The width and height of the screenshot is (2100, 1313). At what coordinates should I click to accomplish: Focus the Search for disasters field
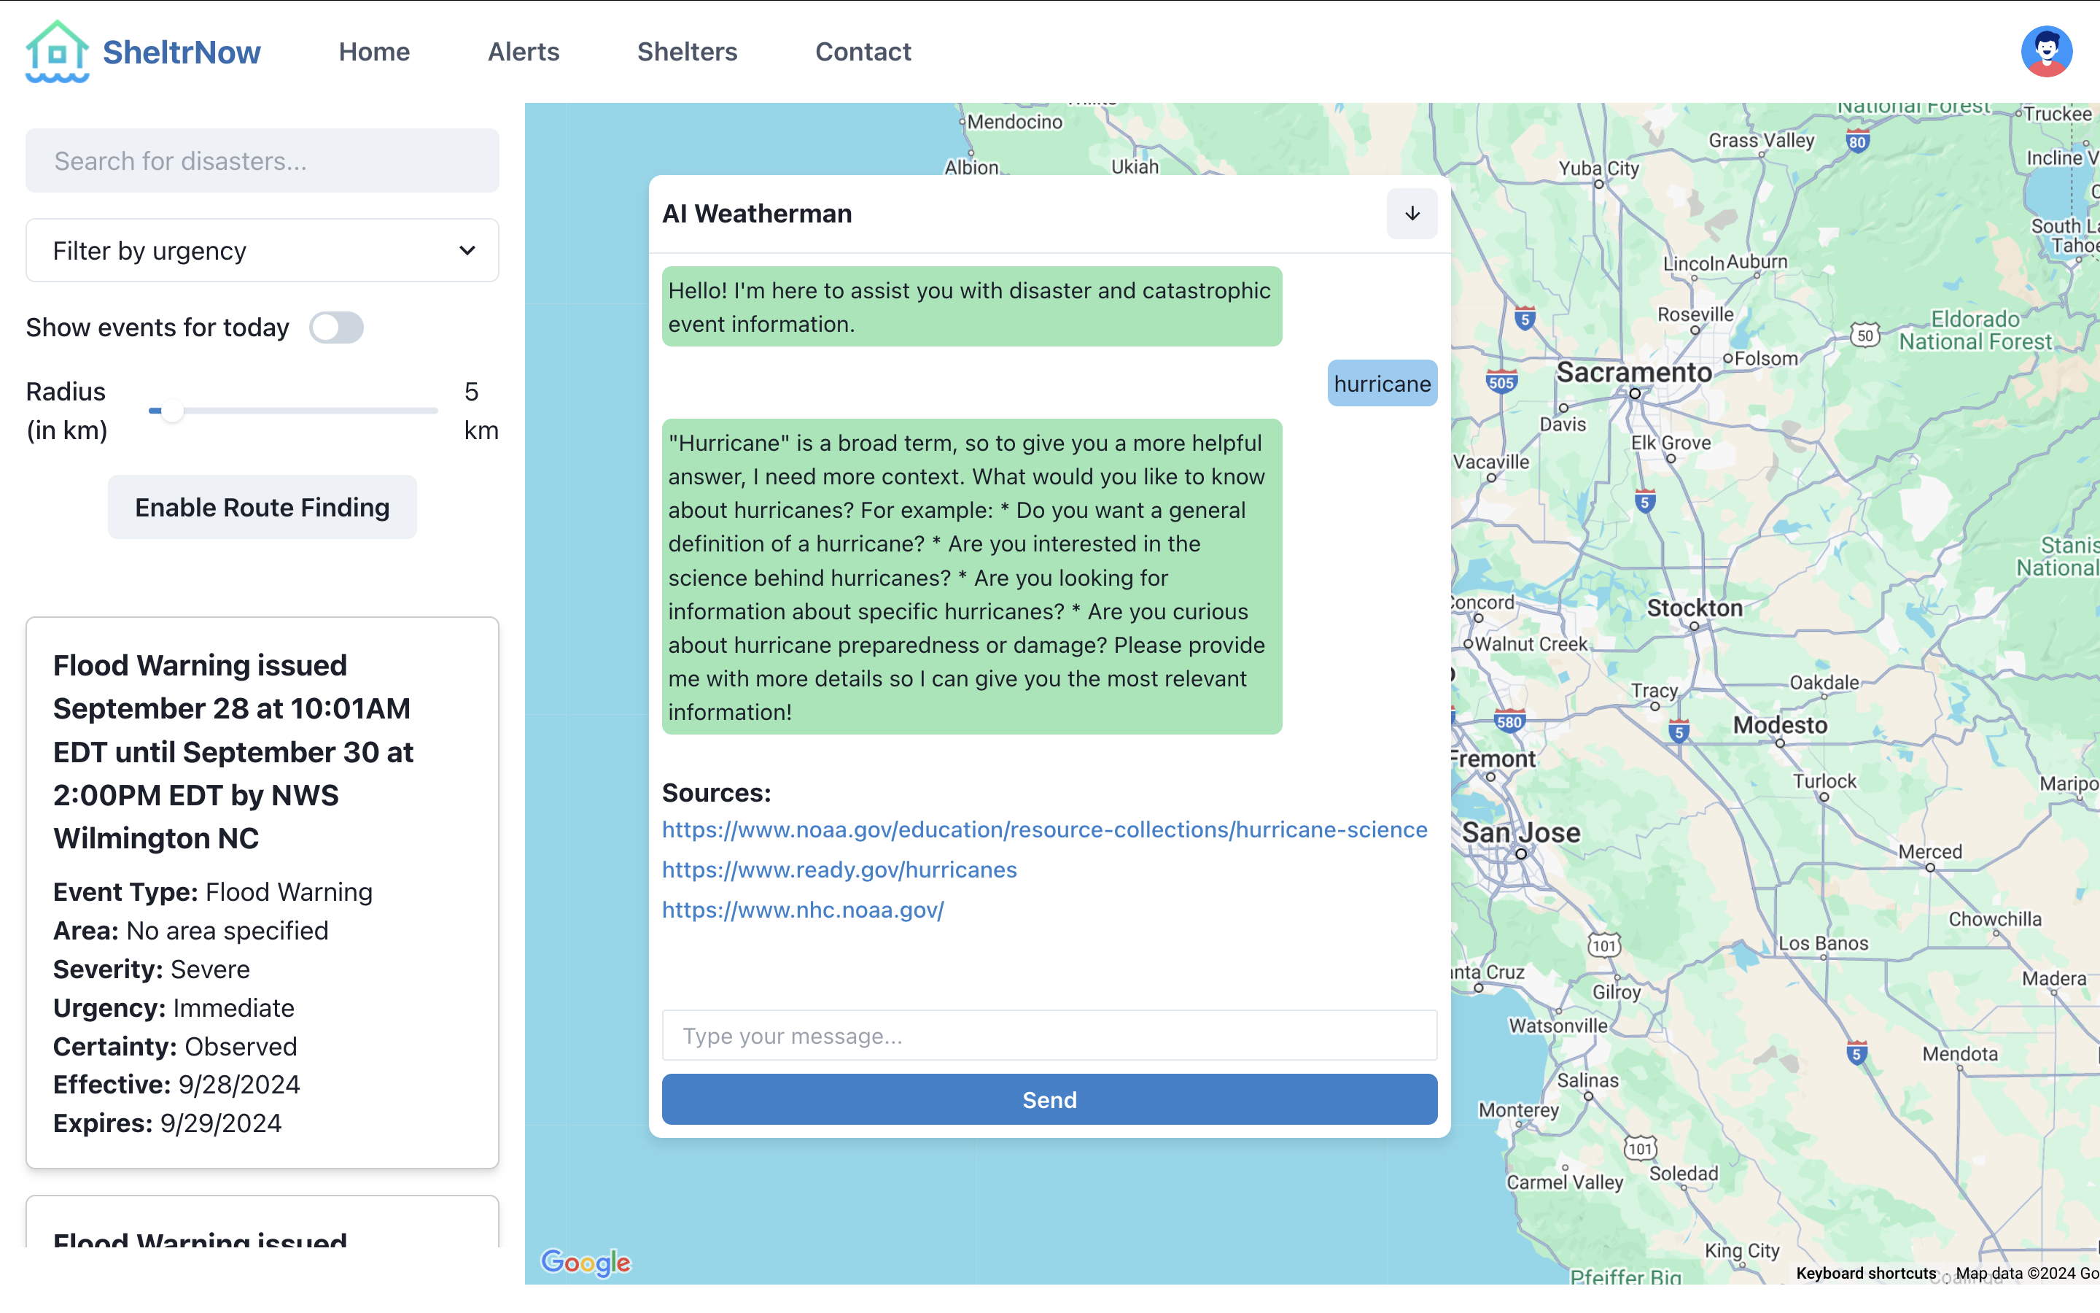coord(262,160)
